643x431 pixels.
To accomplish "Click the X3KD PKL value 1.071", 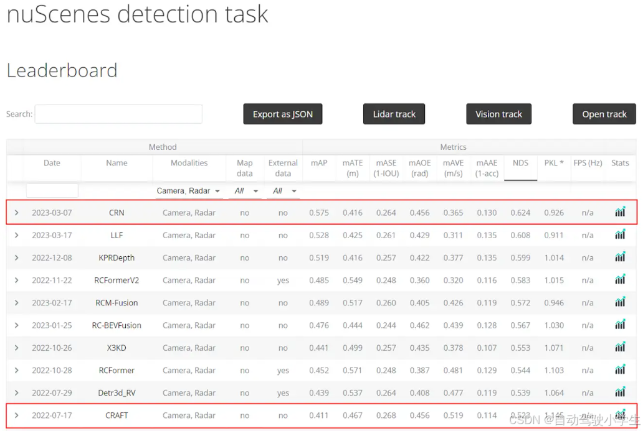I will point(554,348).
